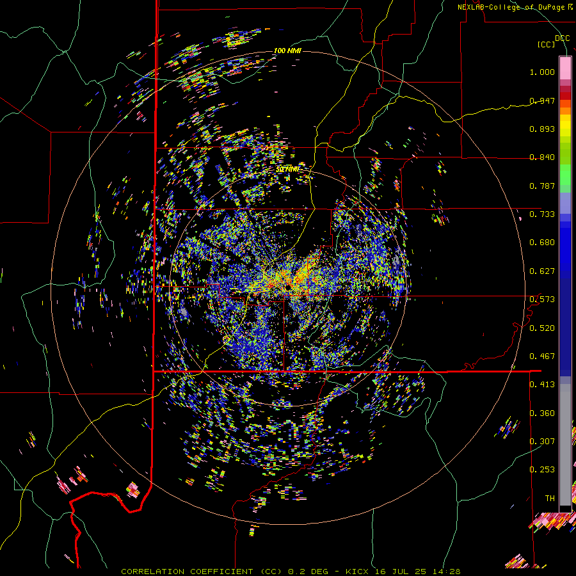Click the 0.947 scale value
This screenshot has width=576, height=576.
(542, 100)
